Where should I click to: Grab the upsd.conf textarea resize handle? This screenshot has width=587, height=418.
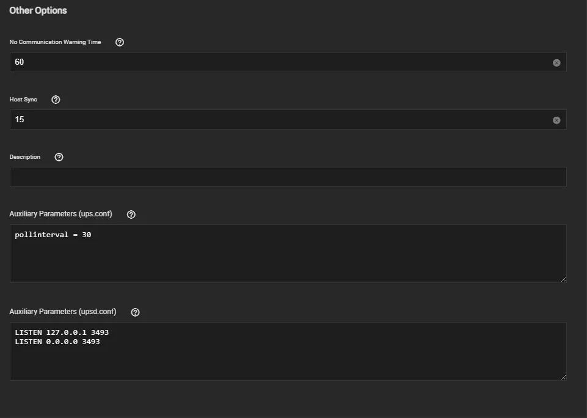tap(563, 377)
